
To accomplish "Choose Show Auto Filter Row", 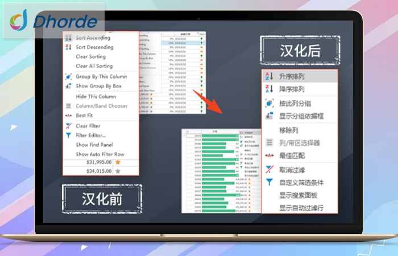I will point(101,154).
